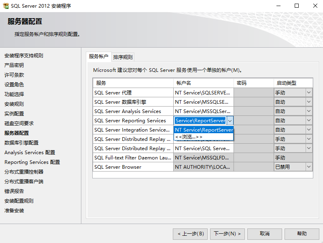323x243 pixels.
Task: Open startup type dropdown for SQL Server 数据库引擎
Action: (308, 102)
